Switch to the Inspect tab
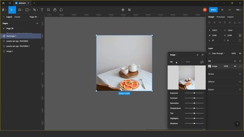The width and height of the screenshot is (244, 137). tap(230, 17)
